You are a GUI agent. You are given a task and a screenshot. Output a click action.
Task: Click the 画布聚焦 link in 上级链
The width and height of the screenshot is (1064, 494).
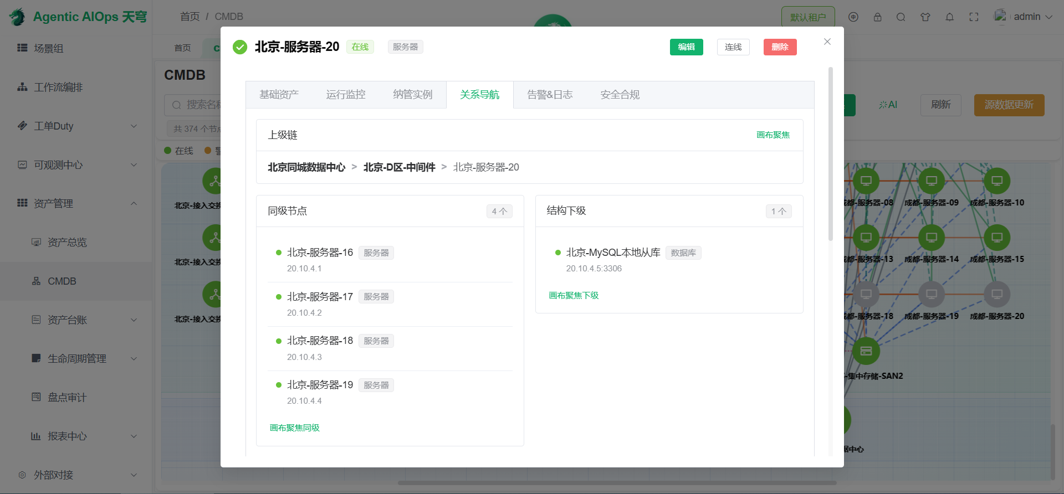[x=773, y=135]
